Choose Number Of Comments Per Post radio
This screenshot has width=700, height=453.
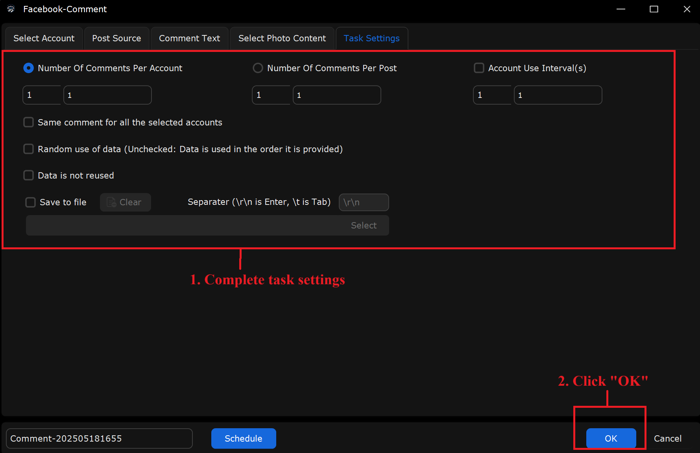click(258, 68)
